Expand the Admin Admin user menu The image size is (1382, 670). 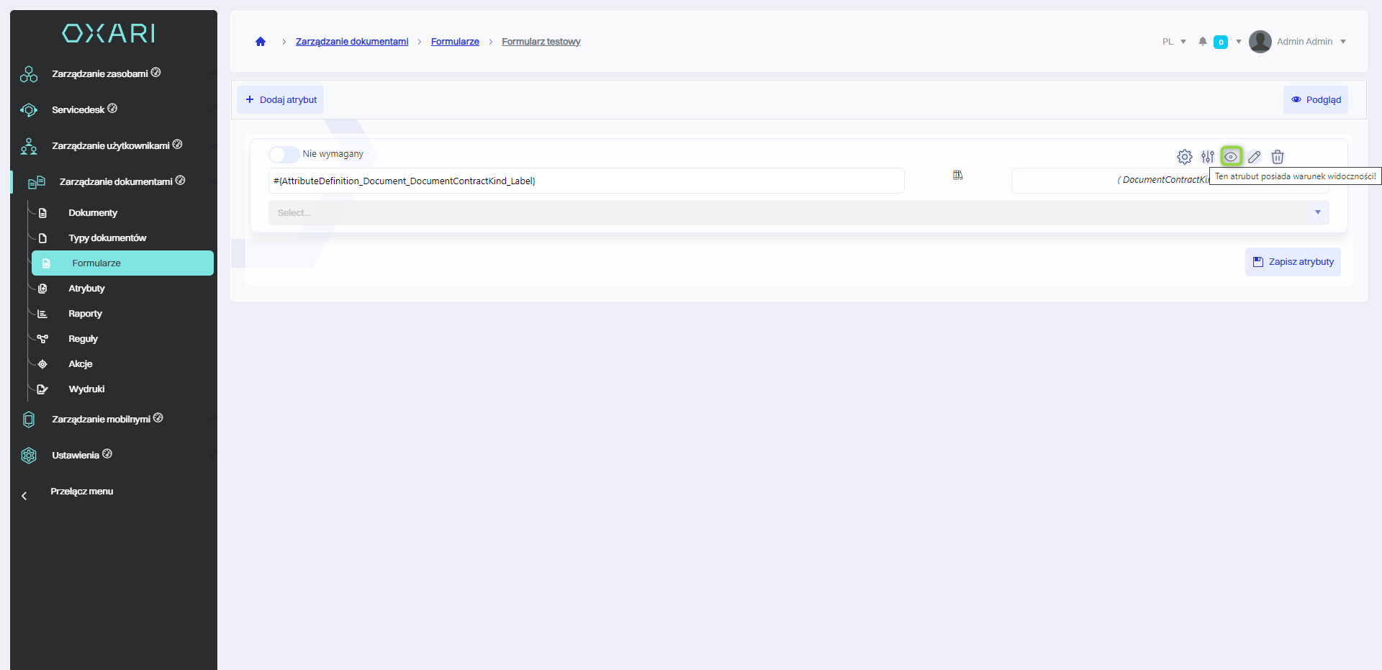pyautogui.click(x=1343, y=42)
